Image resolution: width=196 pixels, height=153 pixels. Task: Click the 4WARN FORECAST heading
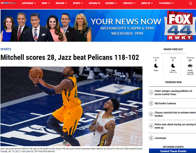[173, 49]
